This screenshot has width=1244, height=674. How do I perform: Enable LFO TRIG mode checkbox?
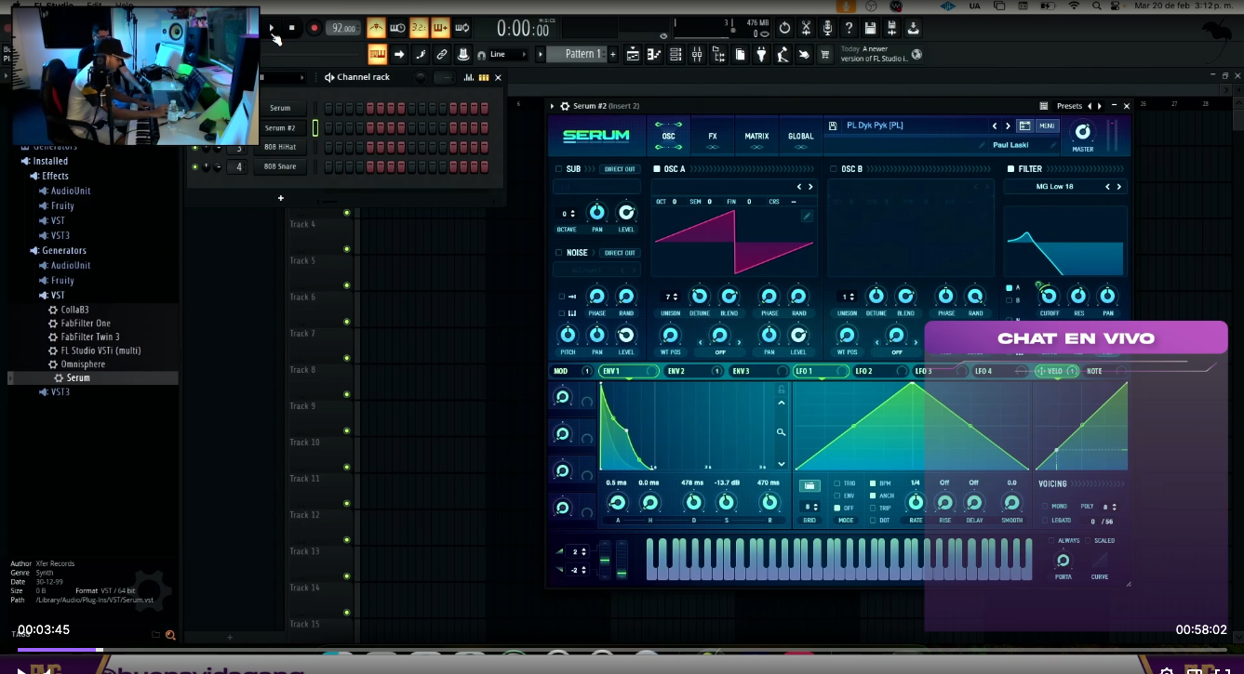pyautogui.click(x=837, y=483)
